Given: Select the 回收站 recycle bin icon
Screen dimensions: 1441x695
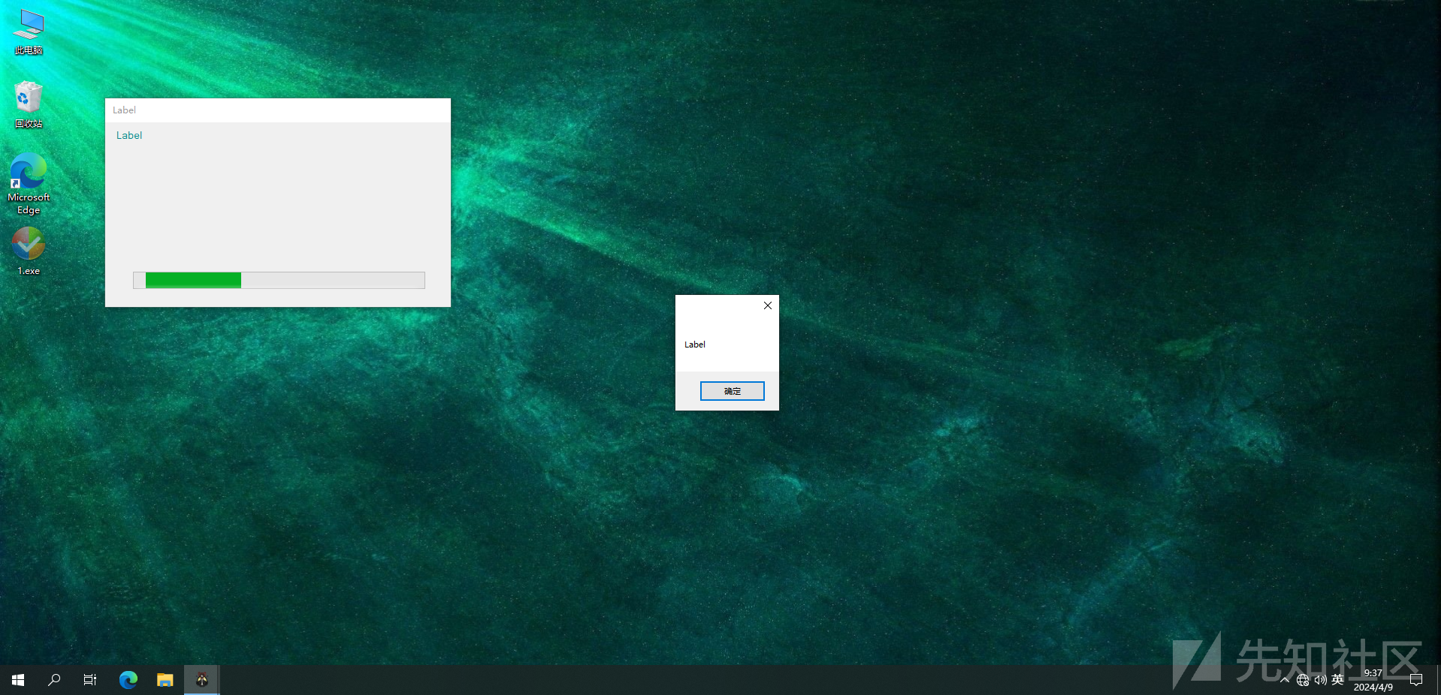Looking at the screenshot, I should pyautogui.click(x=29, y=104).
